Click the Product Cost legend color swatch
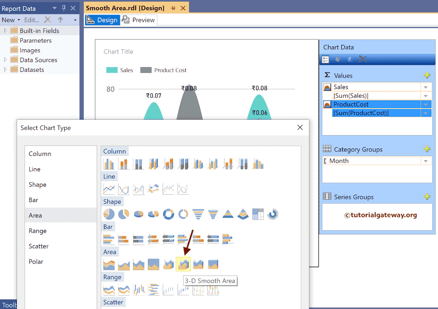438x309 pixels. (x=146, y=70)
